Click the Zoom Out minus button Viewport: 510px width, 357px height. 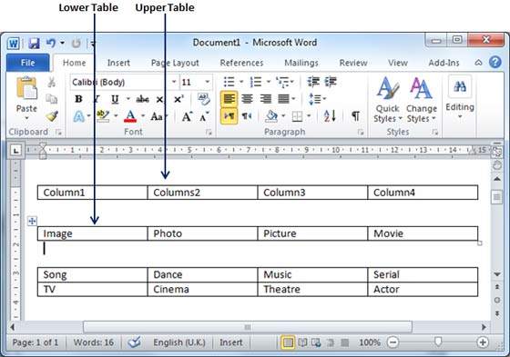(393, 342)
